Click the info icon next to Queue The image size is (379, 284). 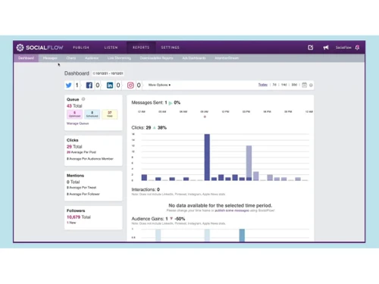pos(83,99)
